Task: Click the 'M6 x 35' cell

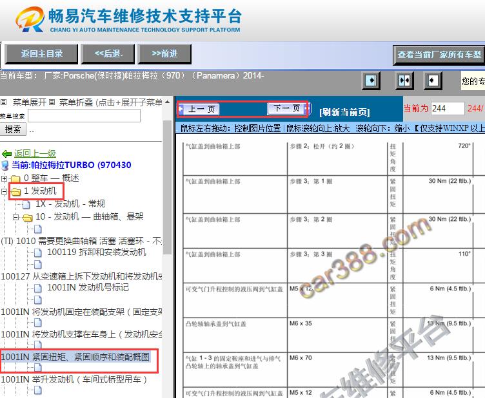Action: point(337,335)
